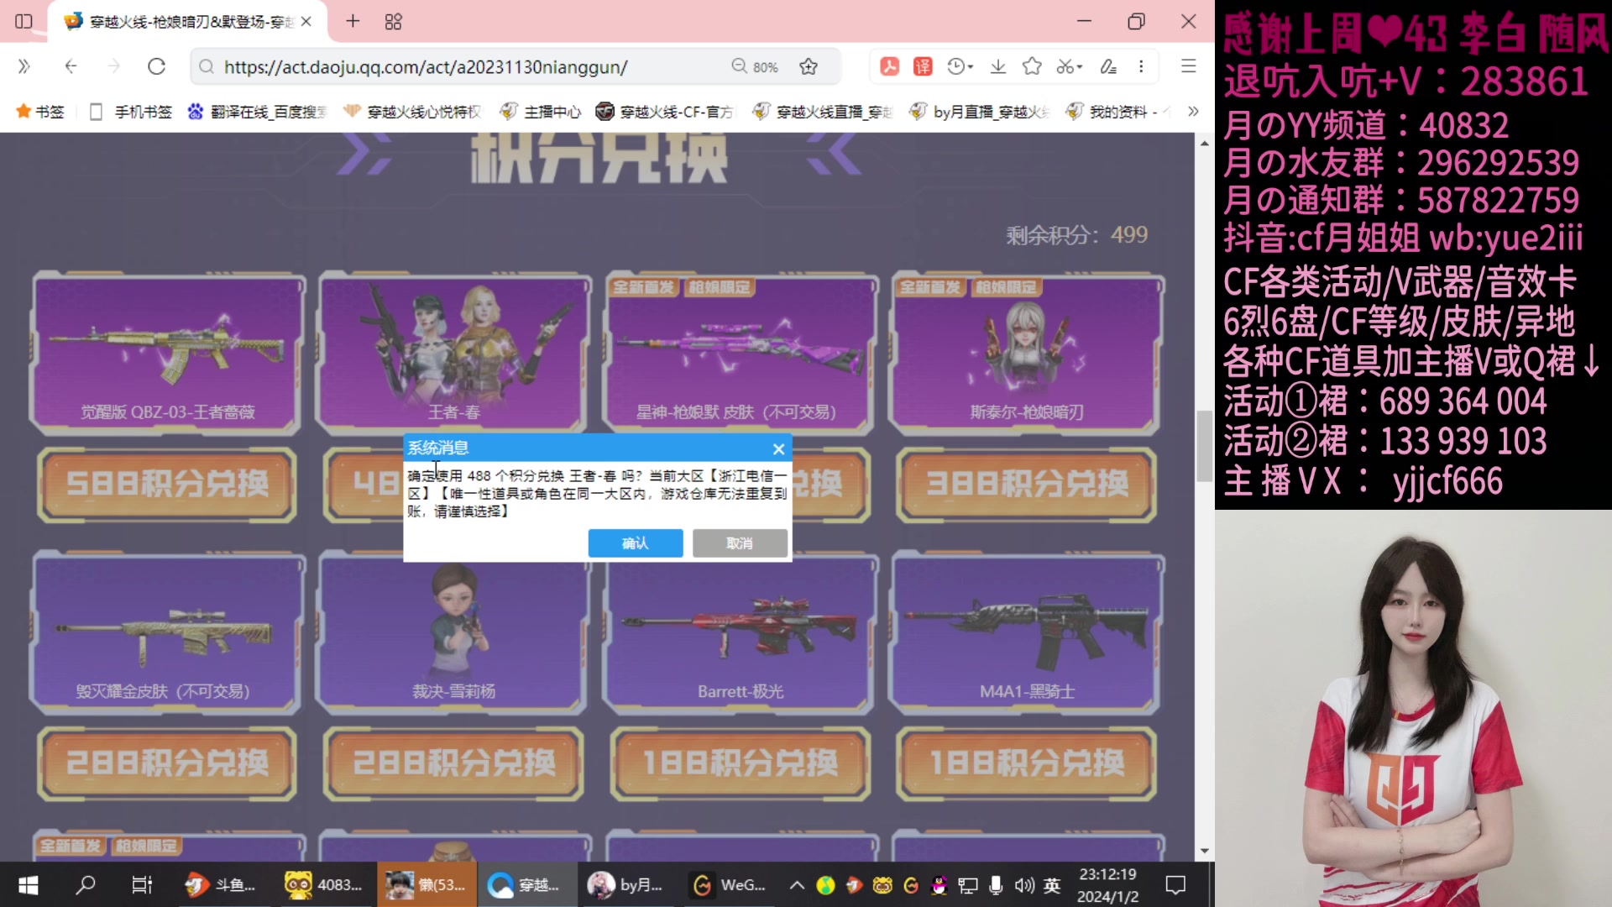
Task: Open the 主播中心 bookmark
Action: pos(540,112)
